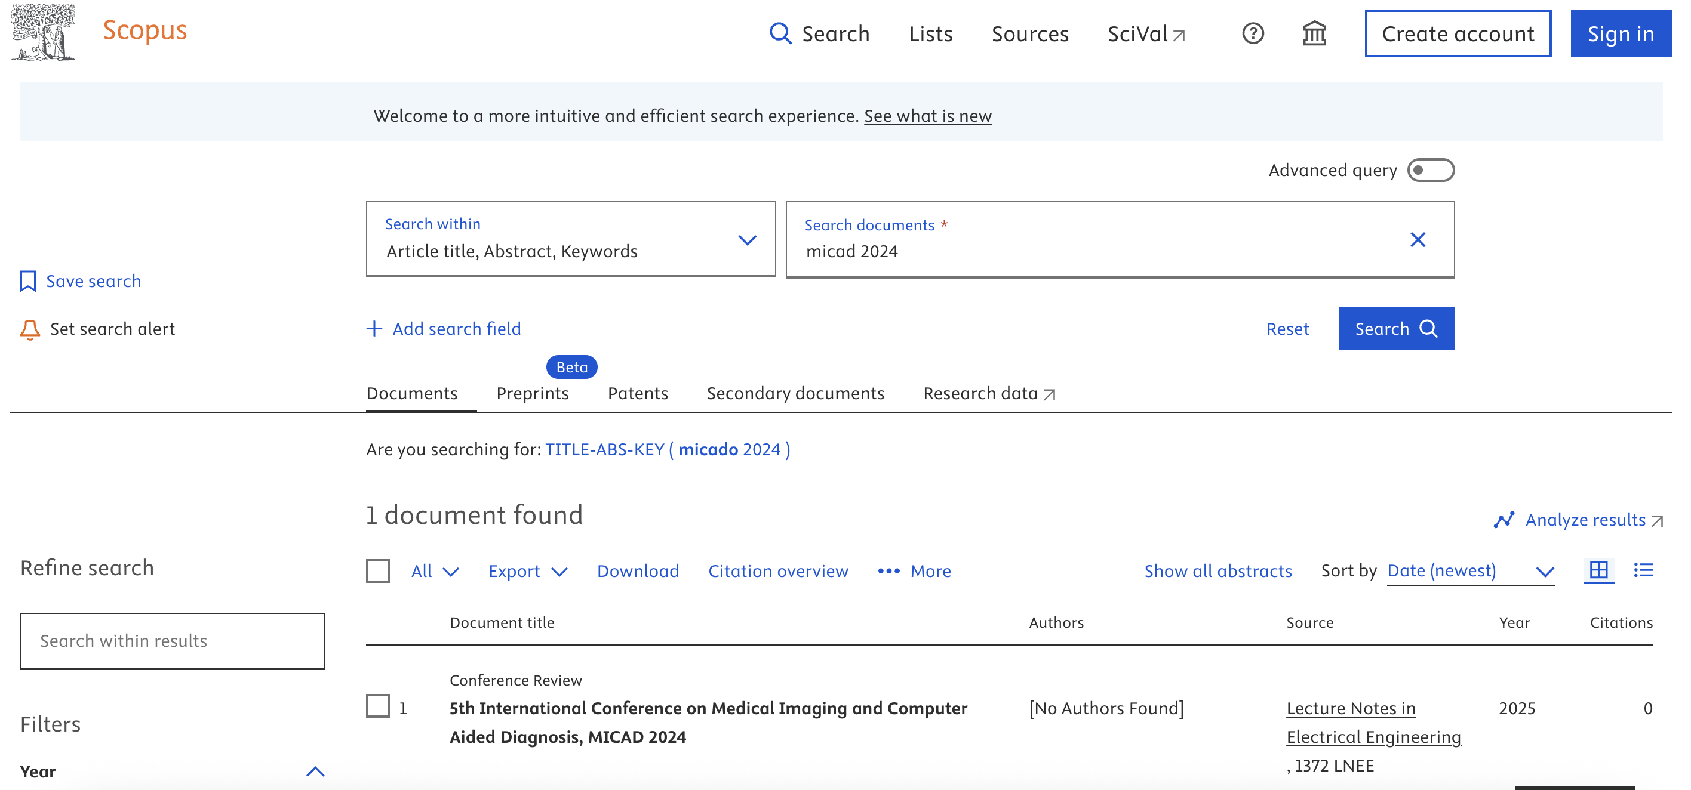Click the Download link
Screen dimensions: 1691x790
[637, 571]
